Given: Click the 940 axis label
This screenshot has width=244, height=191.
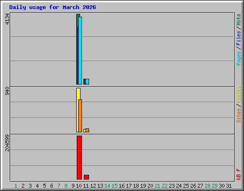Looking at the screenshot, I should (x=7, y=91).
